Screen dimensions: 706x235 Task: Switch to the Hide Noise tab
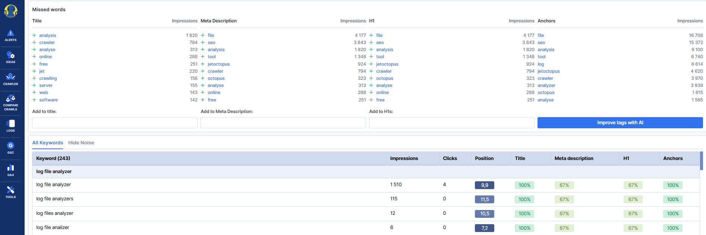81,143
